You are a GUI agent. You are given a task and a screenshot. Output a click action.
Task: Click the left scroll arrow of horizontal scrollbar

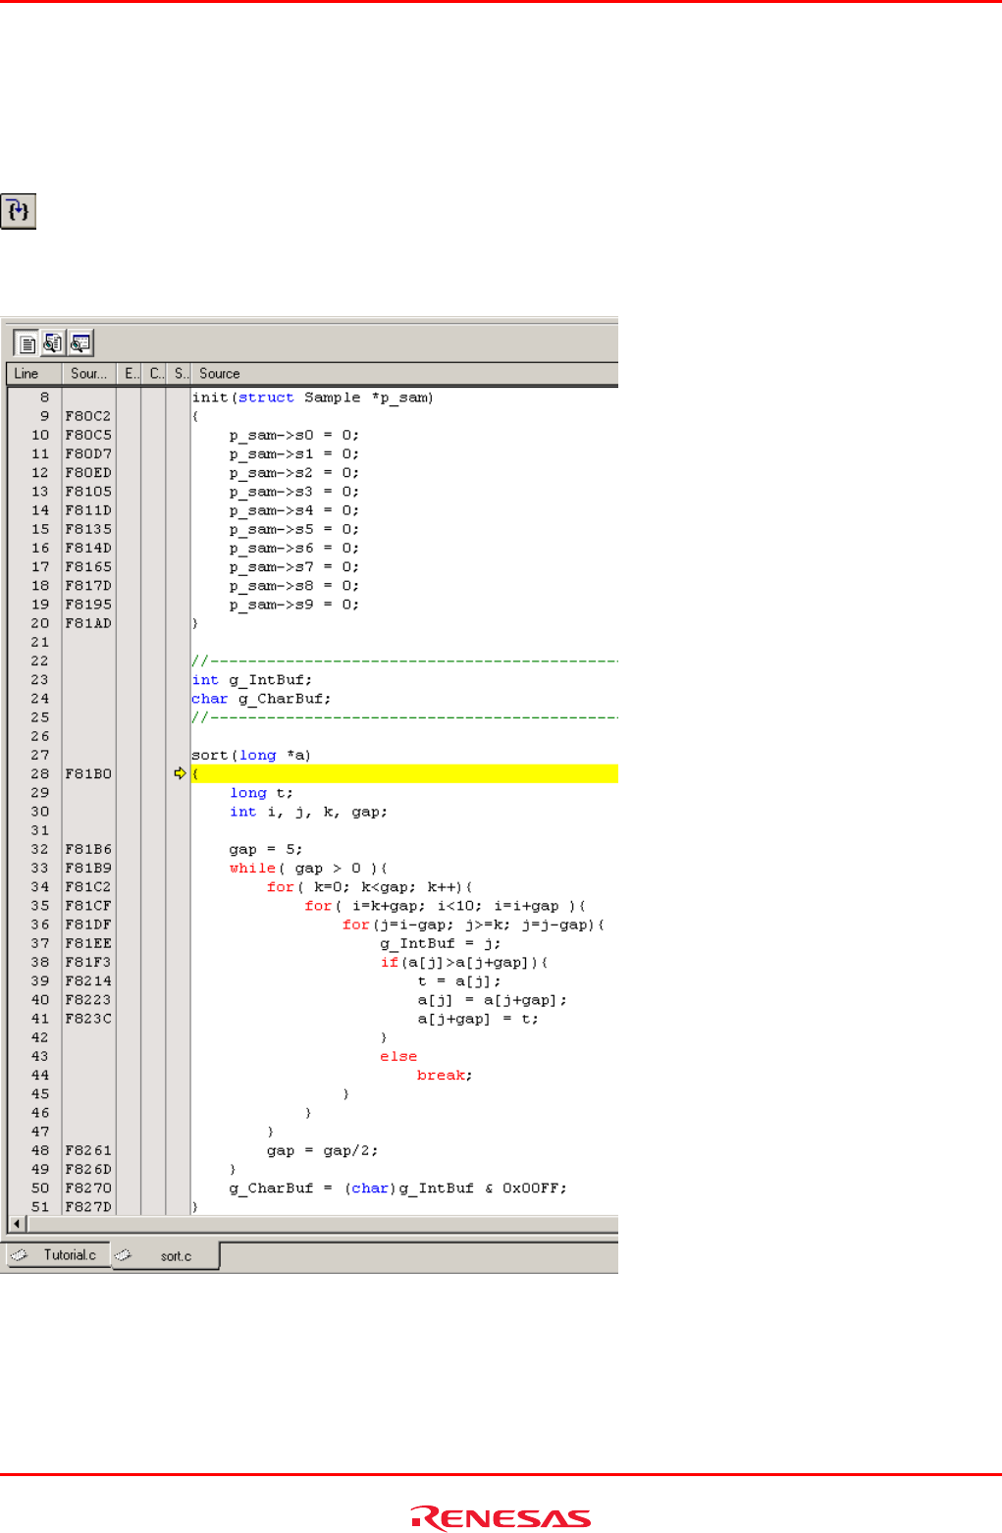pyautogui.click(x=17, y=1224)
